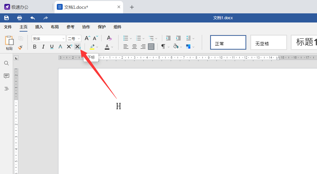This screenshot has width=317, height=174.
Task: Click the Undo arrow
Action: (x=33, y=18)
